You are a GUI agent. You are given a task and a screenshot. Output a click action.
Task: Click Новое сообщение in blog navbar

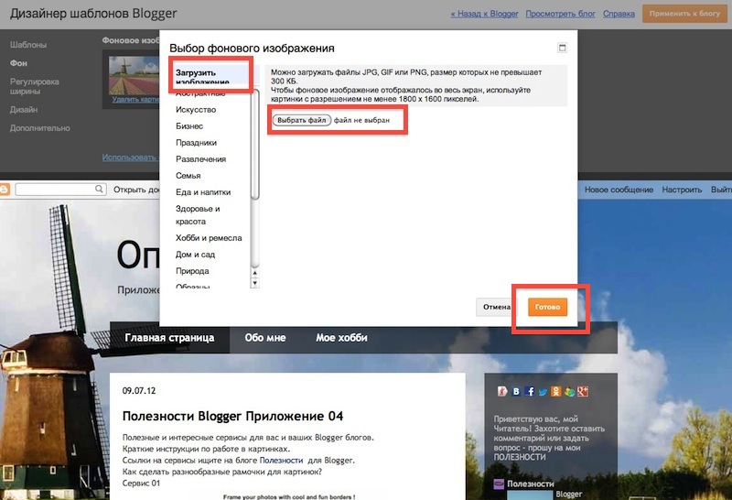tap(619, 190)
